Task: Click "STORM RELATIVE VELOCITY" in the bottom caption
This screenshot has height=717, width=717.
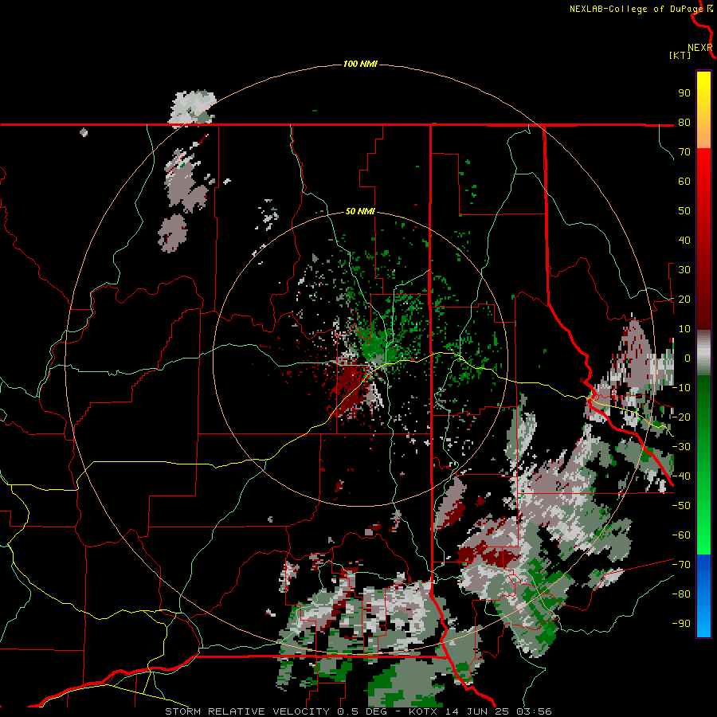Action: (x=248, y=711)
